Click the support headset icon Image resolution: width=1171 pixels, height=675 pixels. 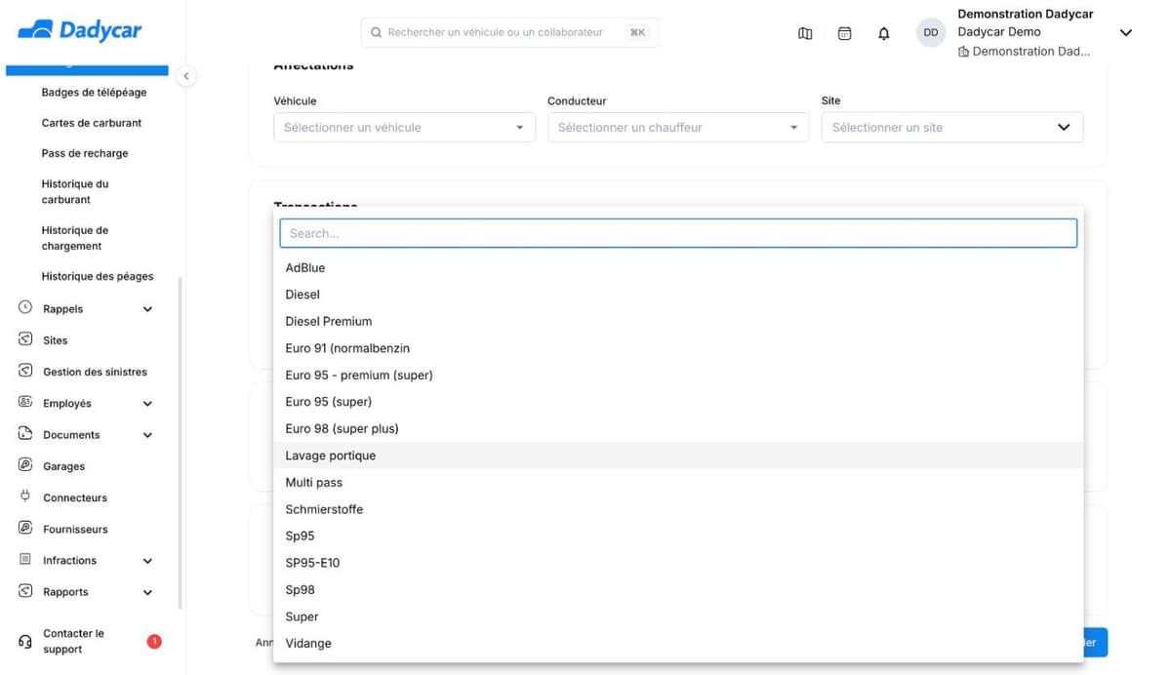(x=25, y=642)
